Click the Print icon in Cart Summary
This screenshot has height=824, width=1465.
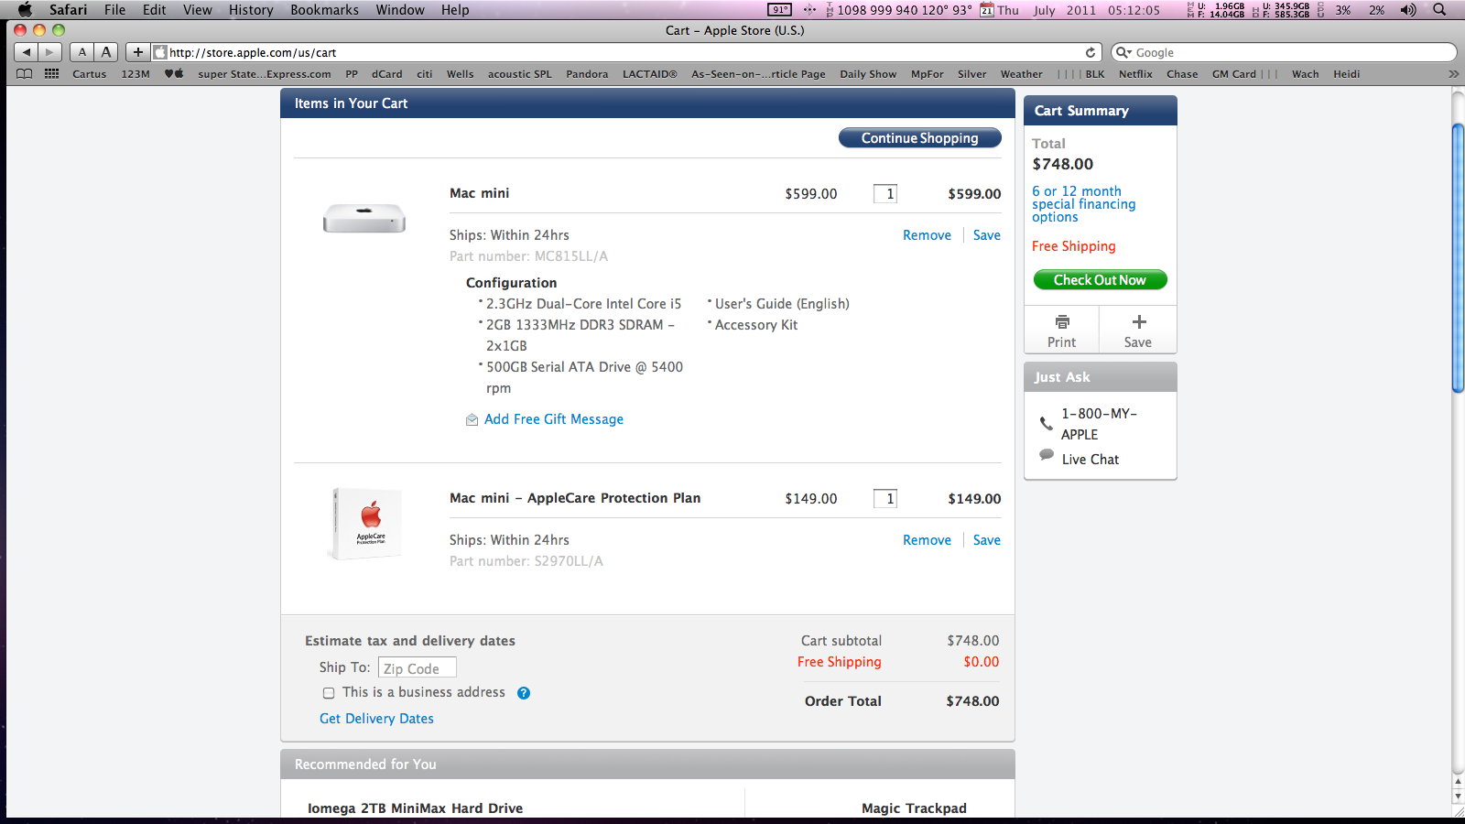[x=1062, y=322]
